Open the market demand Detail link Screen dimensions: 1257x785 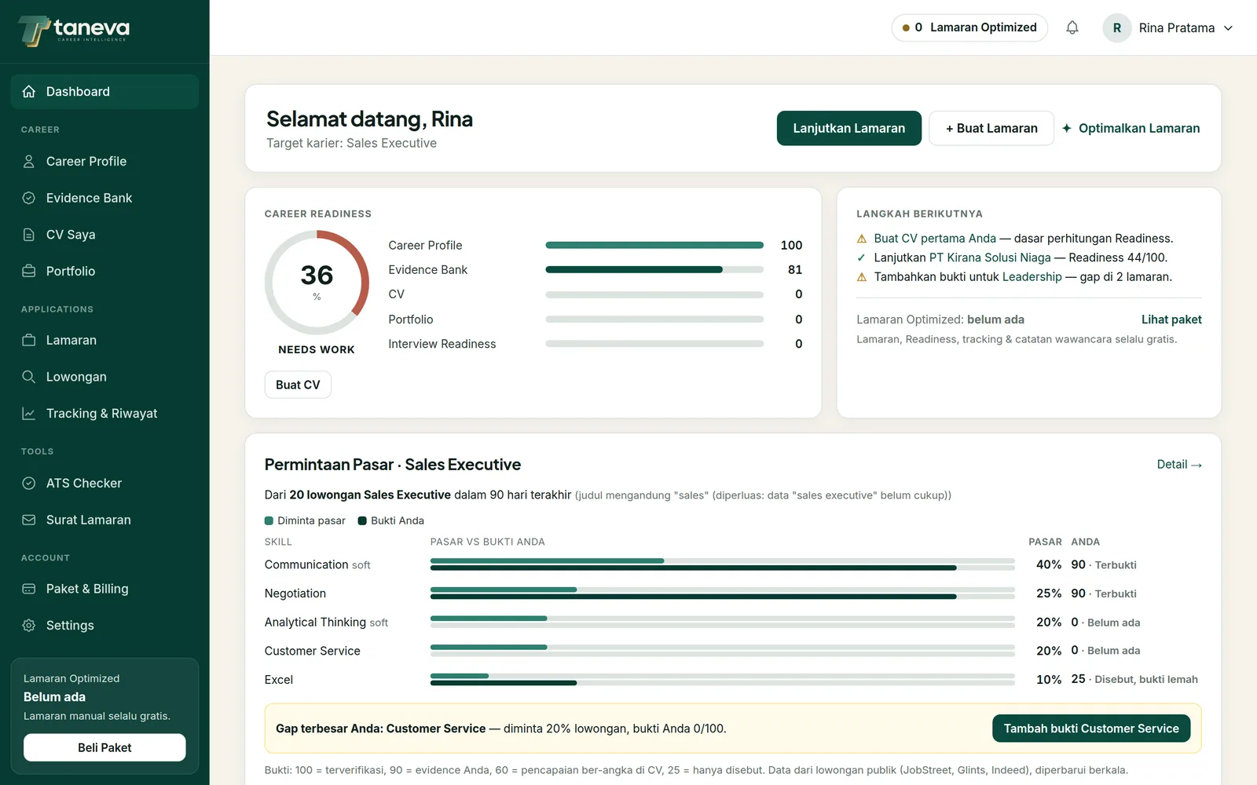[x=1179, y=465]
